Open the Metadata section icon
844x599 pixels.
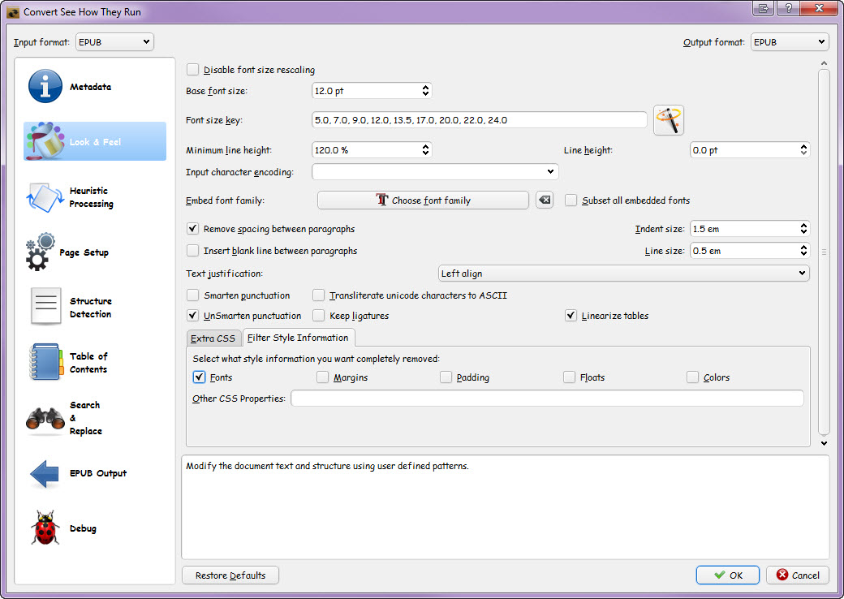coord(45,86)
